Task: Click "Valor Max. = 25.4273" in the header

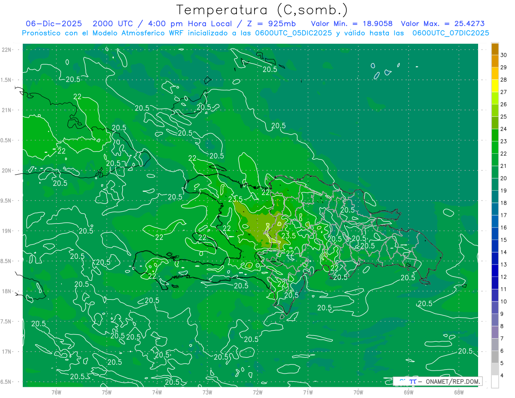Action: point(442,24)
